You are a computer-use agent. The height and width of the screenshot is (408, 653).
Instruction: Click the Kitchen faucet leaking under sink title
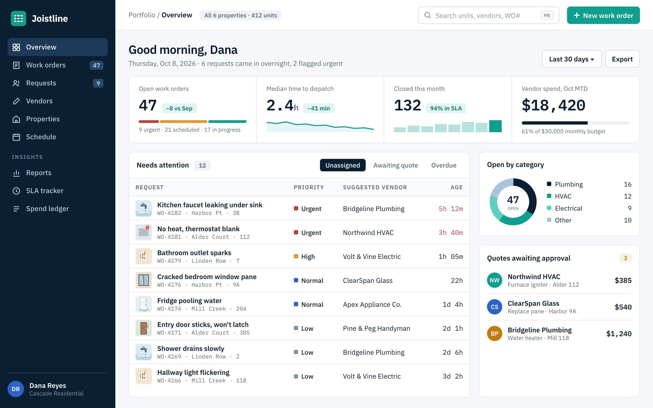click(210, 205)
